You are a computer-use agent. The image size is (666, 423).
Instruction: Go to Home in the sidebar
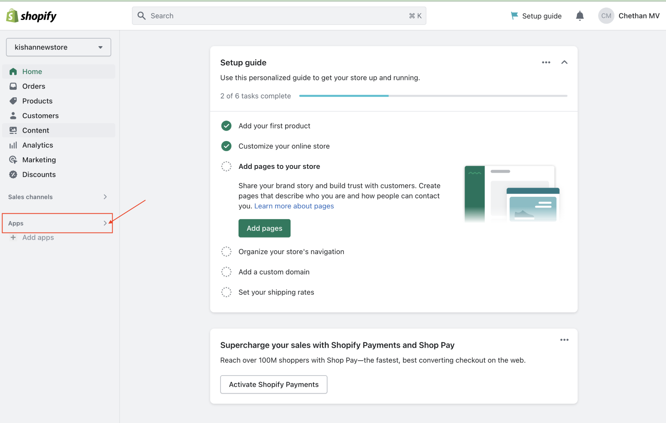click(x=59, y=72)
